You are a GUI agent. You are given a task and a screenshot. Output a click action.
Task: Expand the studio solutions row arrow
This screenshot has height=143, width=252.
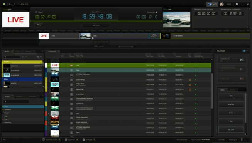[49, 123]
